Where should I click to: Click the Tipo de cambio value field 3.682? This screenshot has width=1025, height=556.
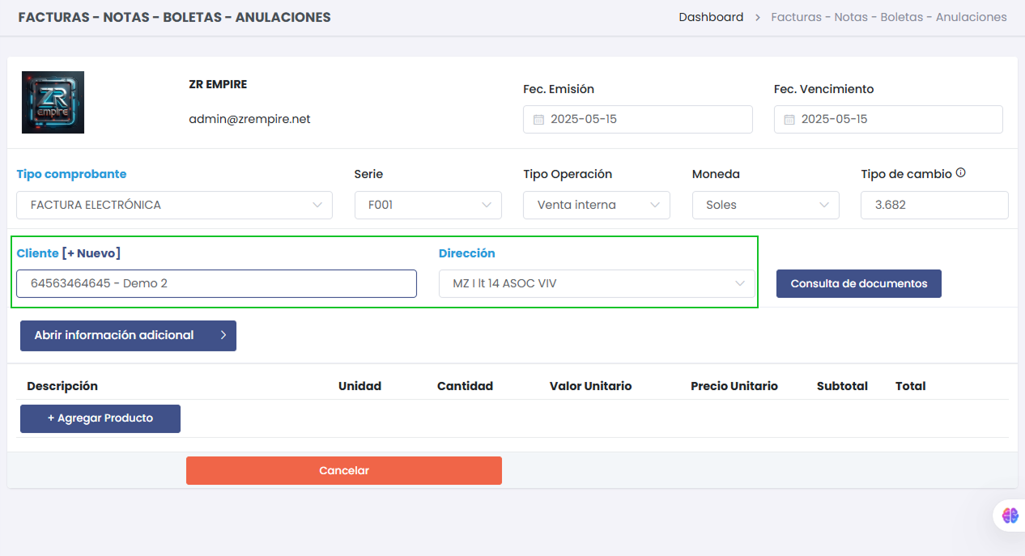(934, 205)
